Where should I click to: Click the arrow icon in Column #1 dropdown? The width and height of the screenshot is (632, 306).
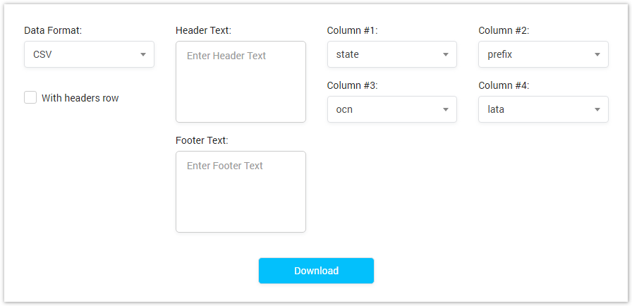pos(446,54)
